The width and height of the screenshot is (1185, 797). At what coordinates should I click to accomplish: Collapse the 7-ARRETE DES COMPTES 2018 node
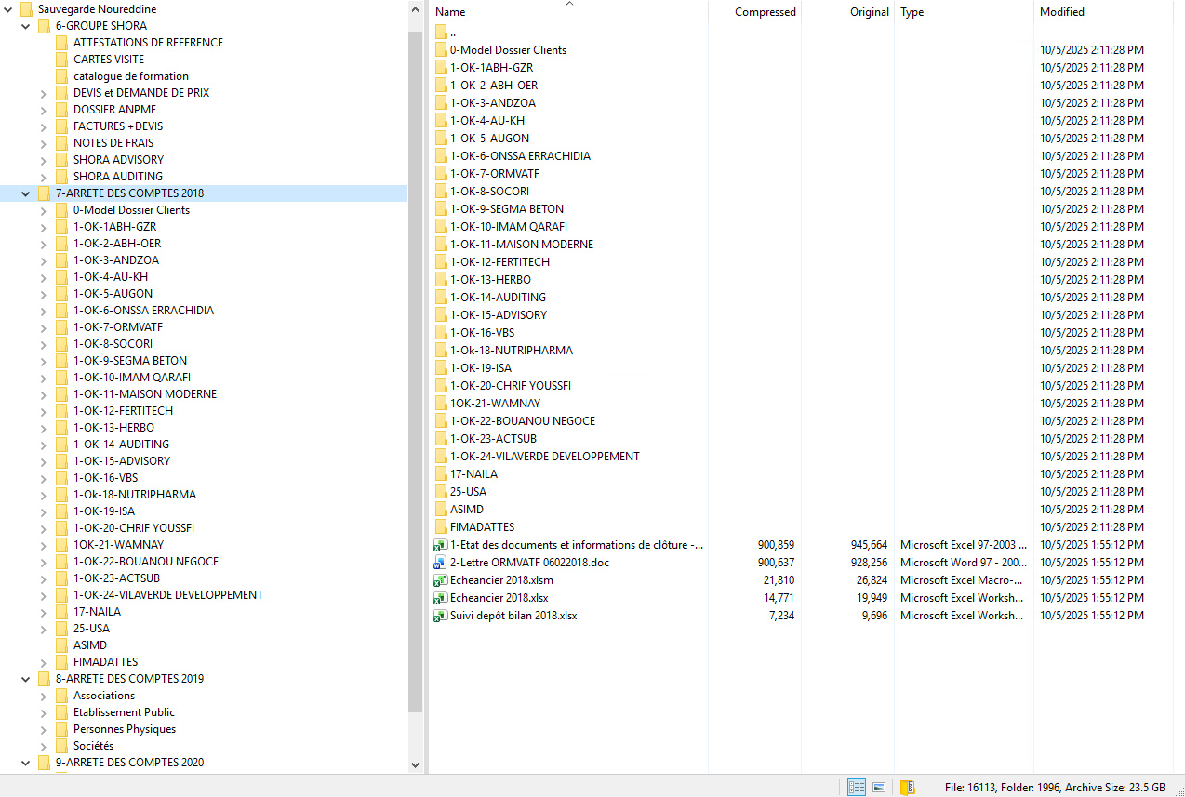tap(26, 193)
